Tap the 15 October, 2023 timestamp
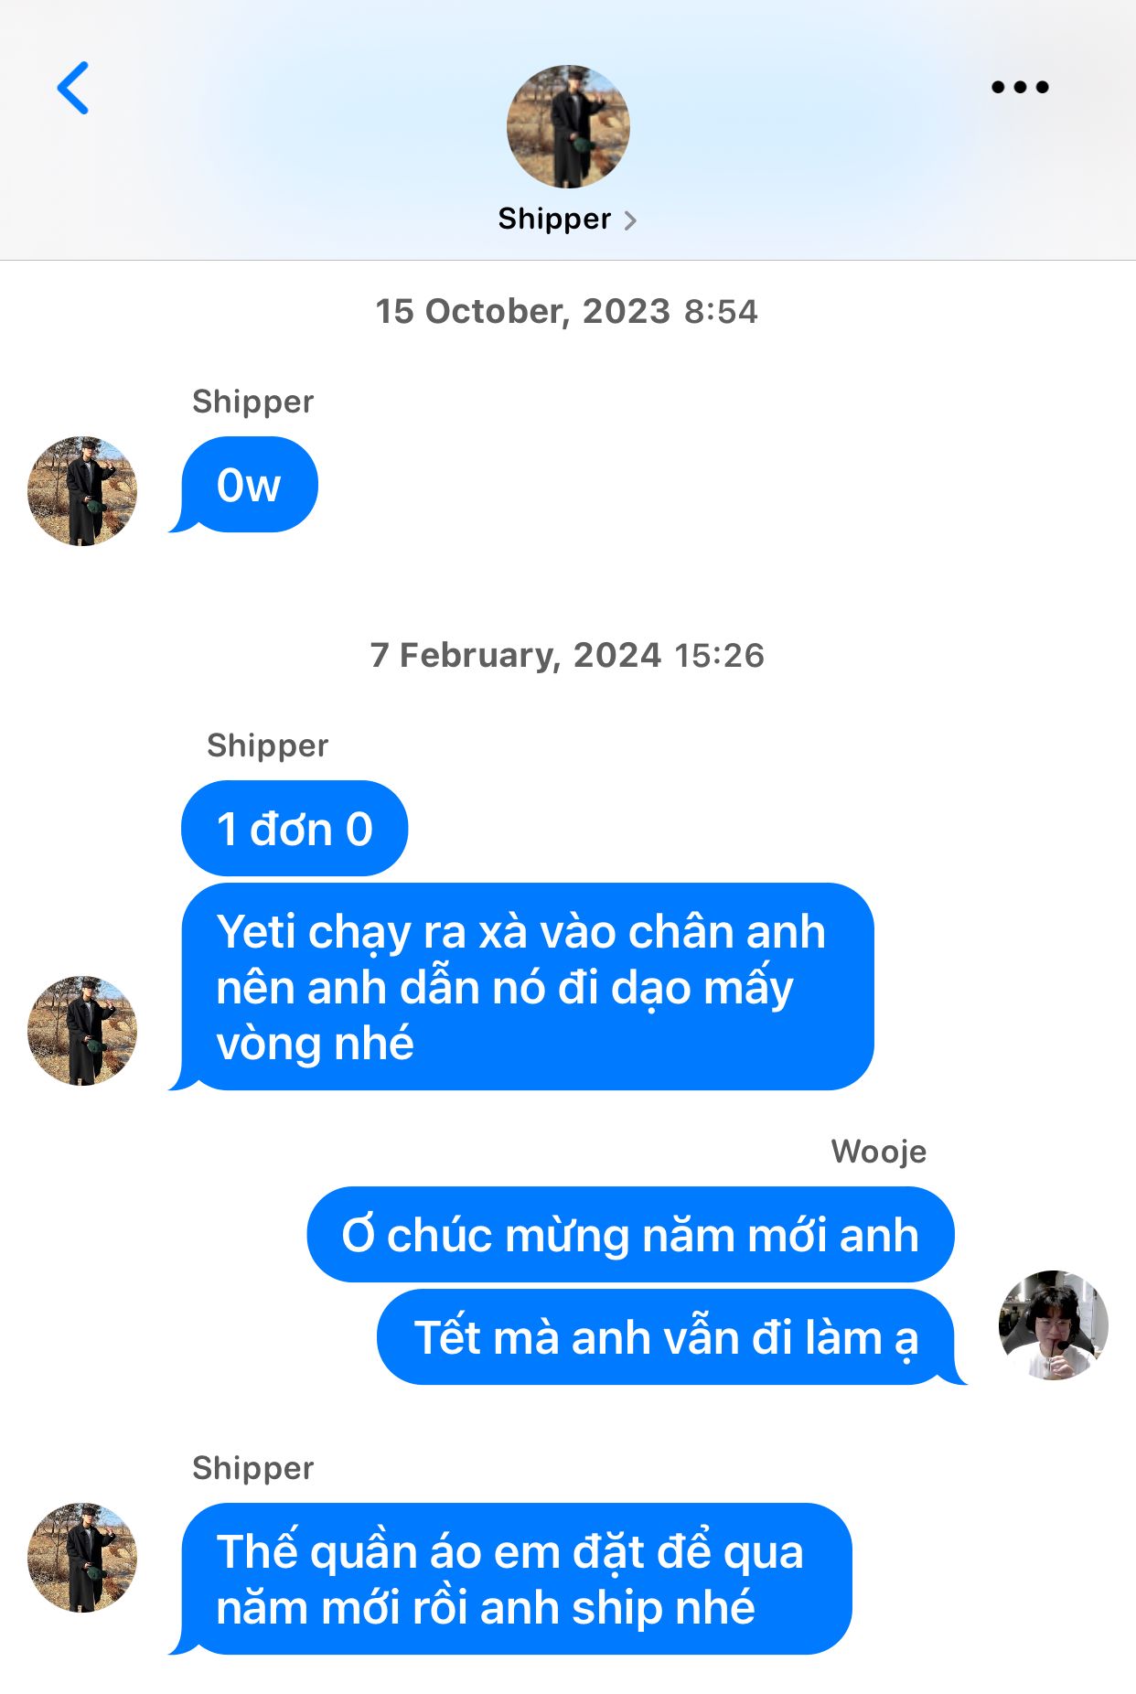 (x=566, y=311)
